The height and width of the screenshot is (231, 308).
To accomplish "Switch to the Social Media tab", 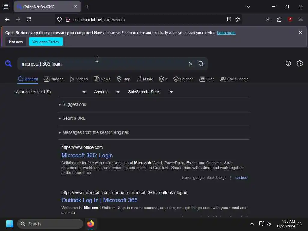I will click(x=234, y=79).
